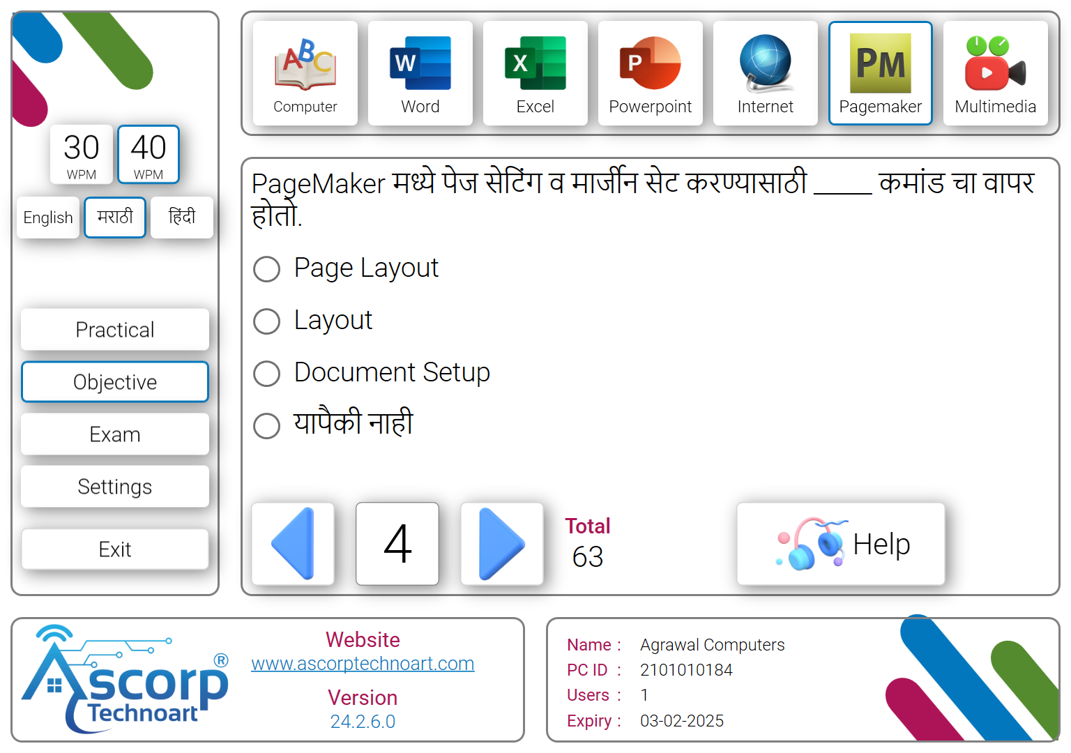Screen dimensions: 1071x753
Task: Open www.ascorptechnoart.com website link
Action: pos(363,664)
